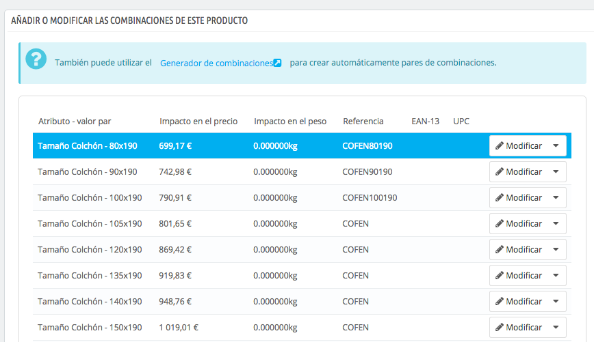The image size is (594, 342).
Task: Click the 869,42 € price value
Action: (x=175, y=249)
